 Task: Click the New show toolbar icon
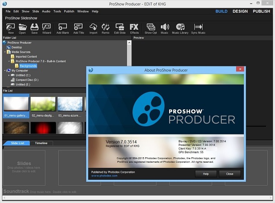[11, 28]
